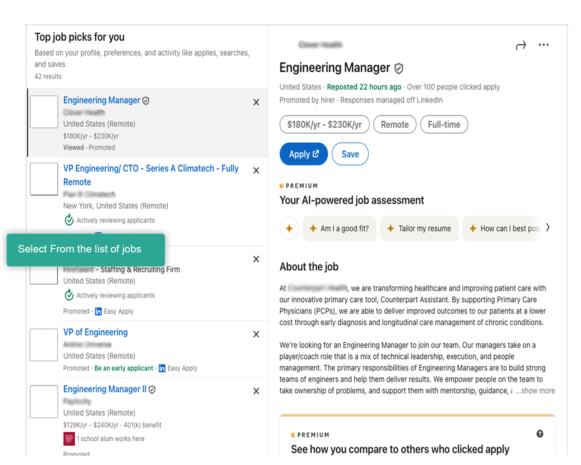Image resolution: width=581 pixels, height=465 pixels.
Task: Dismiss the Engineering Manager job card
Action: click(x=256, y=102)
